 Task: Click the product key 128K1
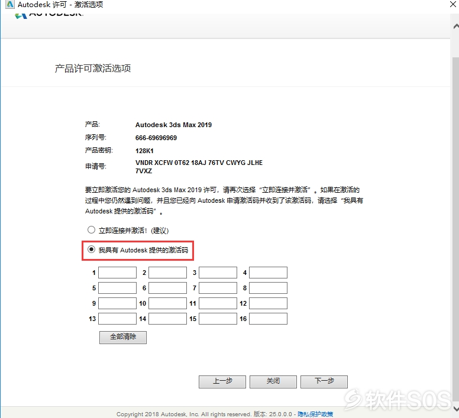[x=144, y=151]
